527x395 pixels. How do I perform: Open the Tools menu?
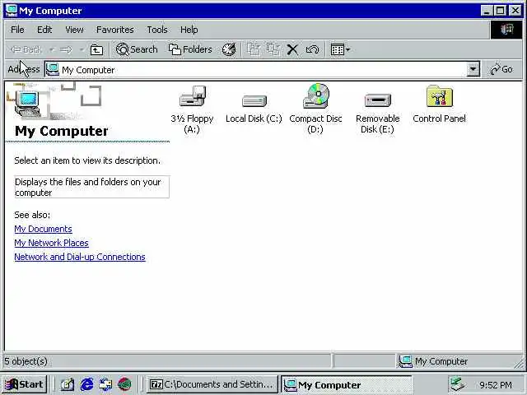click(157, 30)
